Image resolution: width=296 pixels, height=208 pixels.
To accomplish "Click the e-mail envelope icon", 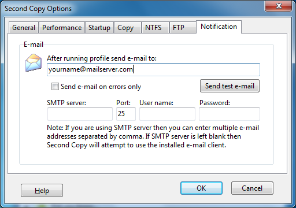I will (34, 63).
